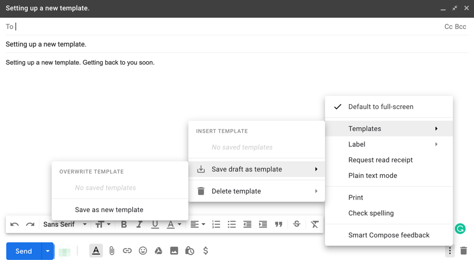Undo the last edit in toolbar
The width and height of the screenshot is (474, 260).
(x=15, y=224)
